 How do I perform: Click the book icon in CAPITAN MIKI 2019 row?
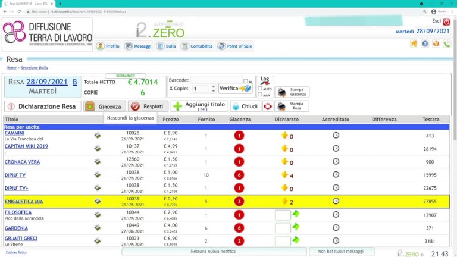[98, 148]
